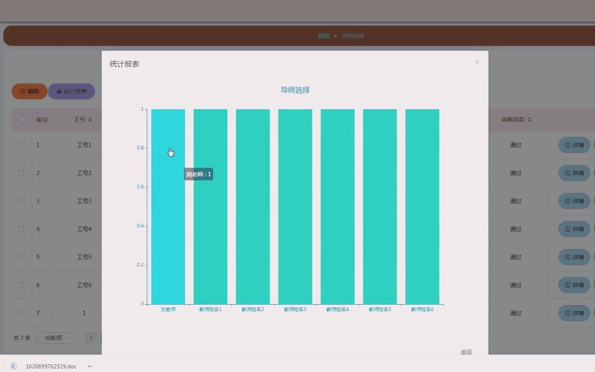595x372 pixels.
Task: Open 统计报表 with the purple chart button
Action: 71,91
